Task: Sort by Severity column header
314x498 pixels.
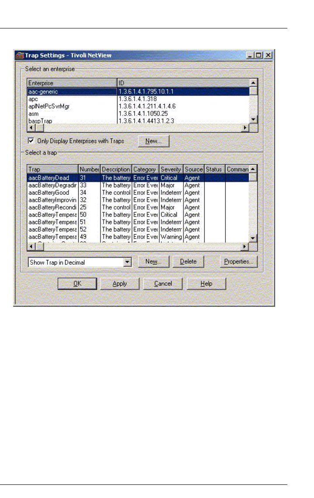Action: coord(171,169)
